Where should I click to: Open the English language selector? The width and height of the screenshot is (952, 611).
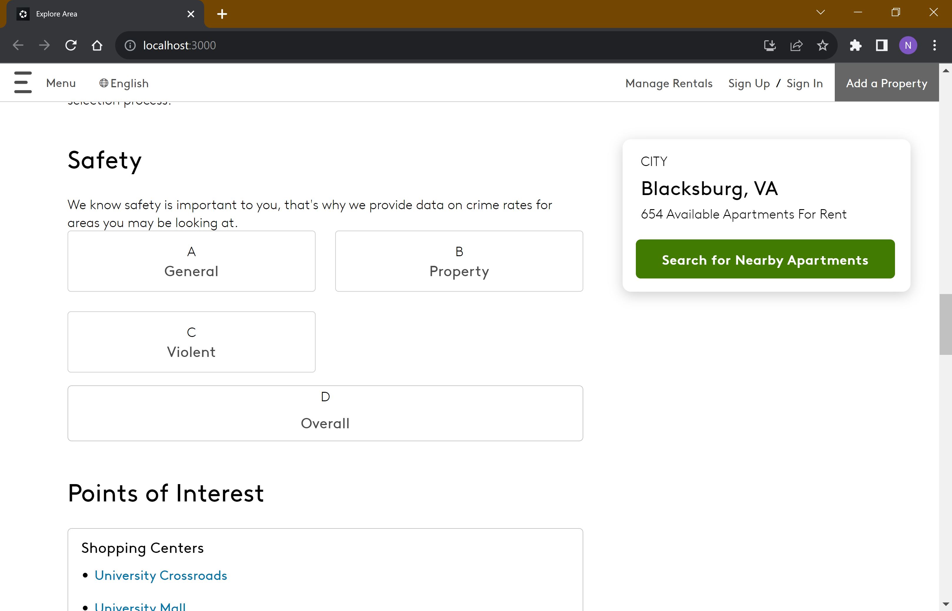(129, 83)
